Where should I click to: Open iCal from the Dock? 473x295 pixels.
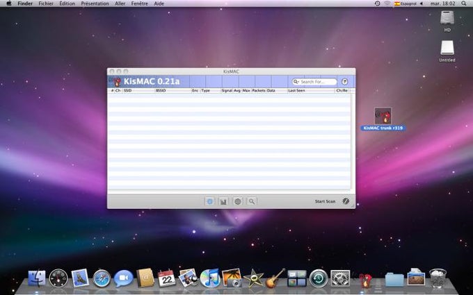point(166,278)
